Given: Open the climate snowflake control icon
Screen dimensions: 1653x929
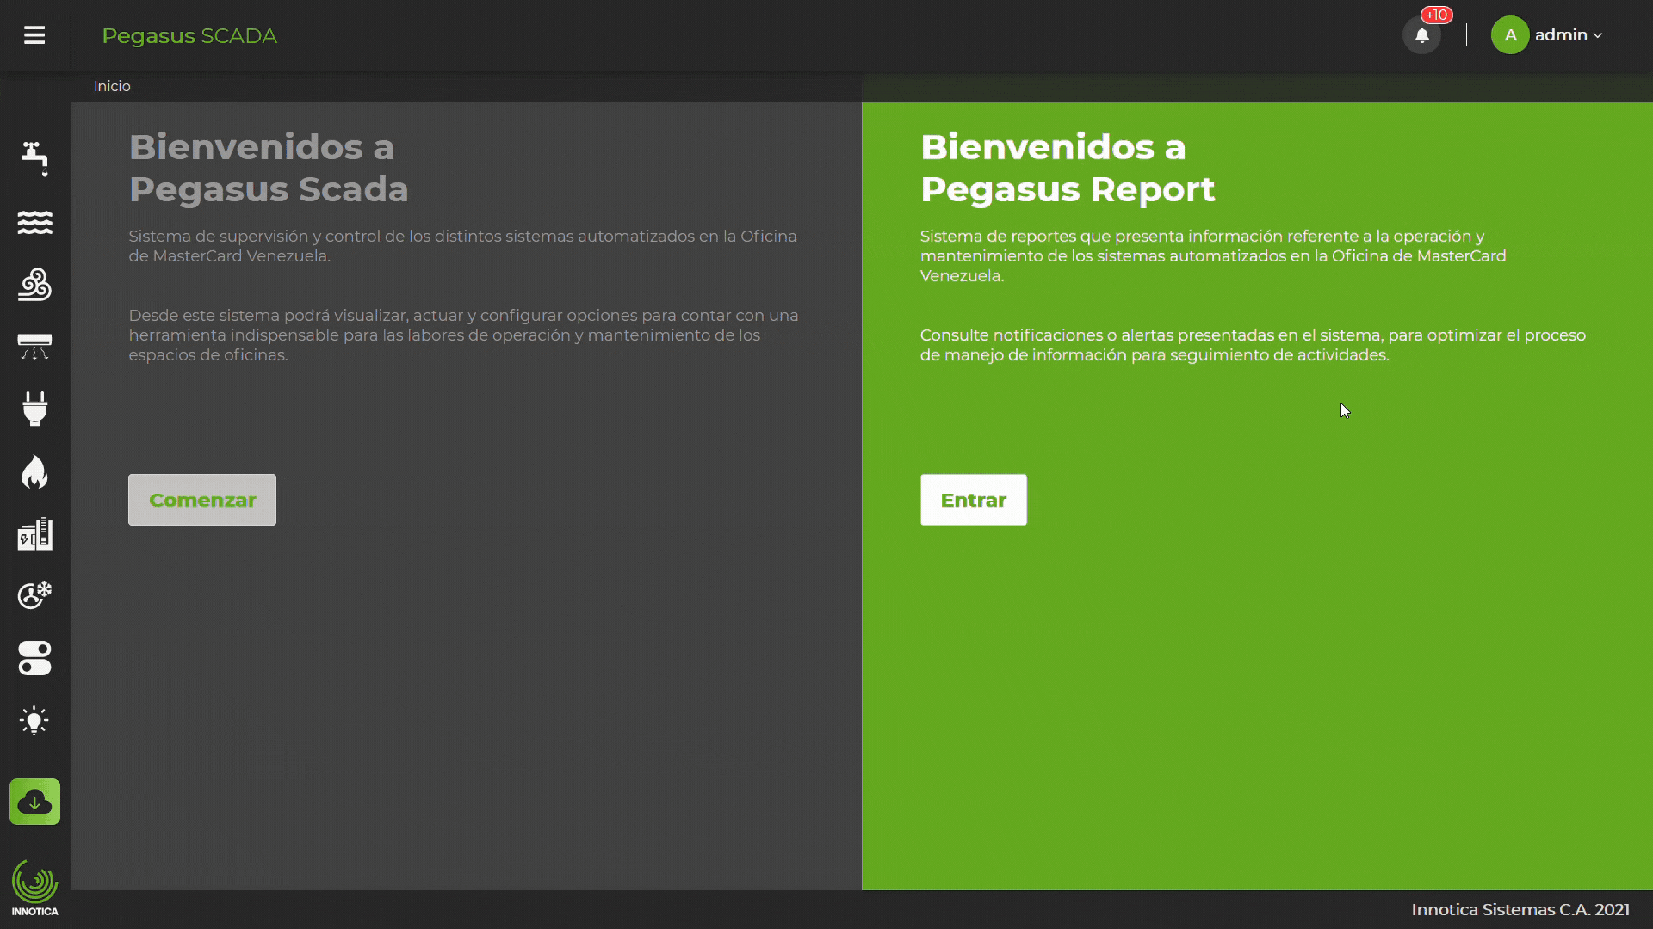Looking at the screenshot, I should point(34,594).
